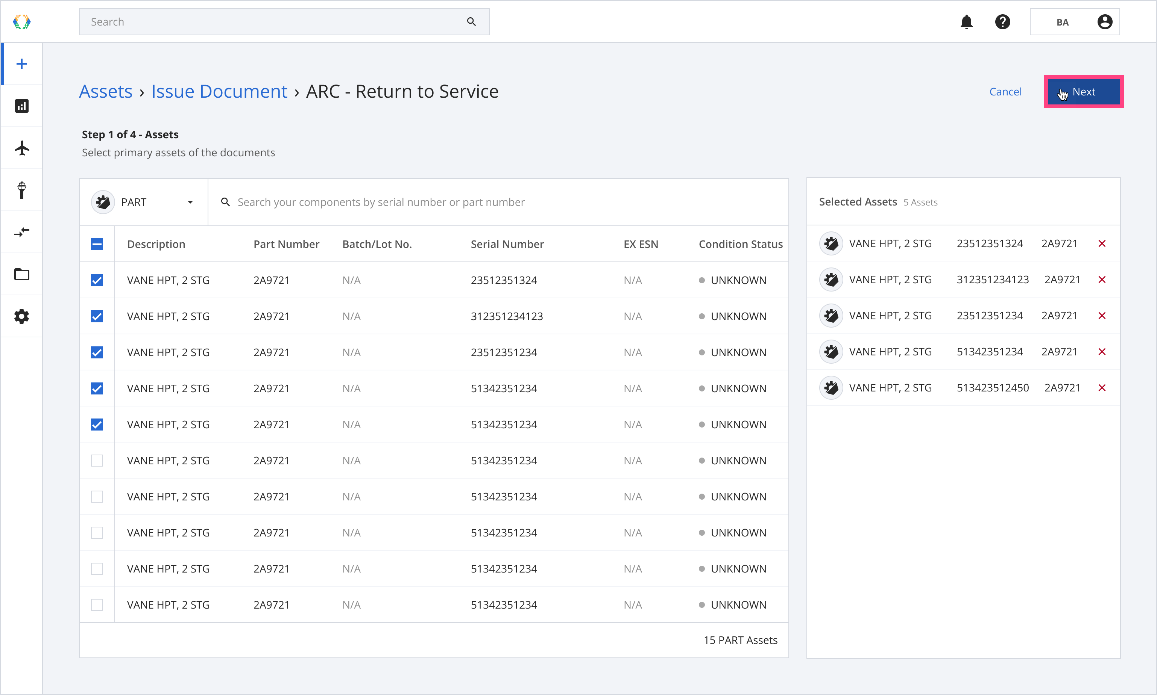Screen dimensions: 1157x695
Task: Click the VANE HPT asset icon fifth selected
Action: (831, 387)
